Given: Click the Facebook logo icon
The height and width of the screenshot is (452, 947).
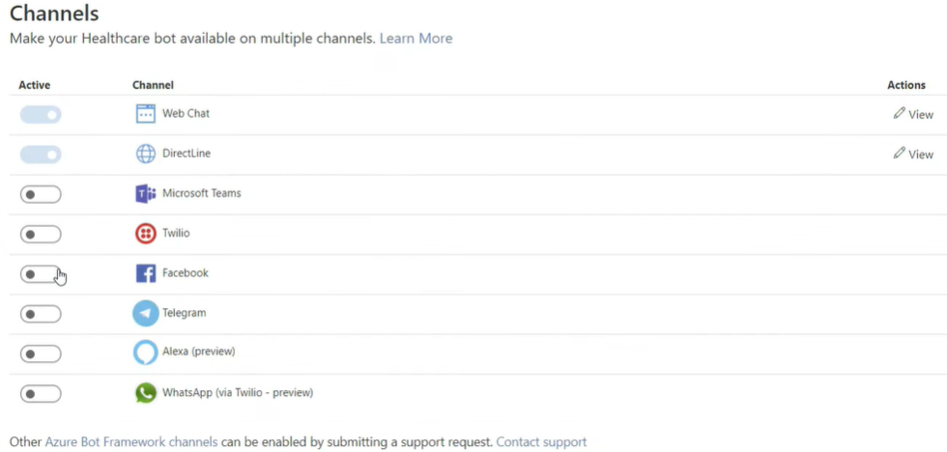Looking at the screenshot, I should click(x=146, y=273).
